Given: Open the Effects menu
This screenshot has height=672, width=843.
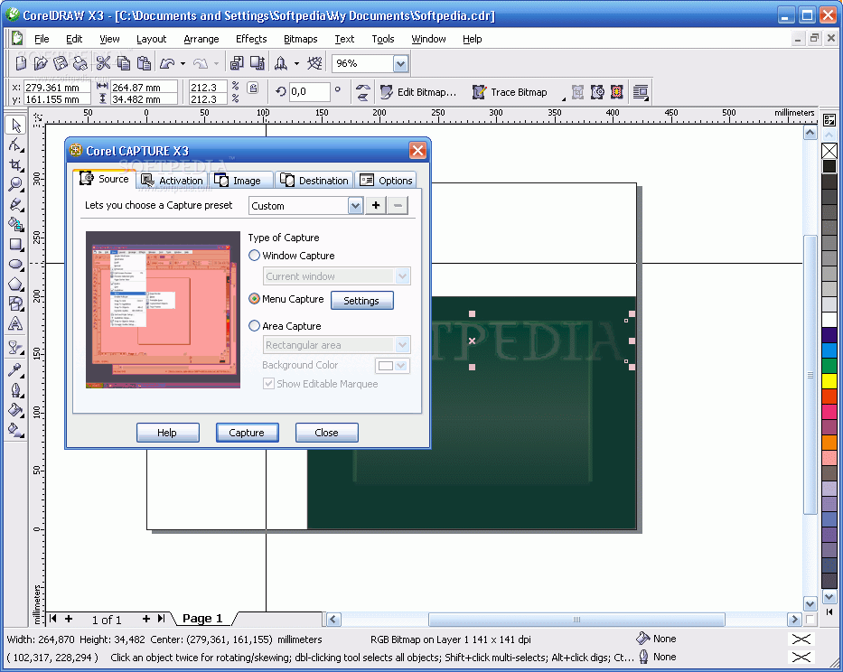Looking at the screenshot, I should (251, 39).
